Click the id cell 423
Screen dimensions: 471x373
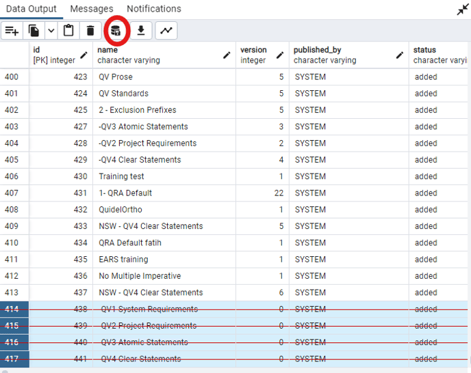coord(61,77)
